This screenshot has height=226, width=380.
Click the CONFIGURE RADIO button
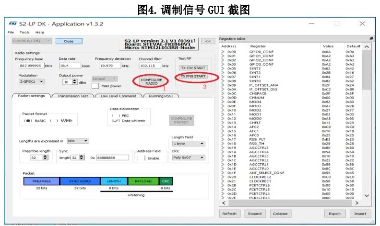(152, 81)
